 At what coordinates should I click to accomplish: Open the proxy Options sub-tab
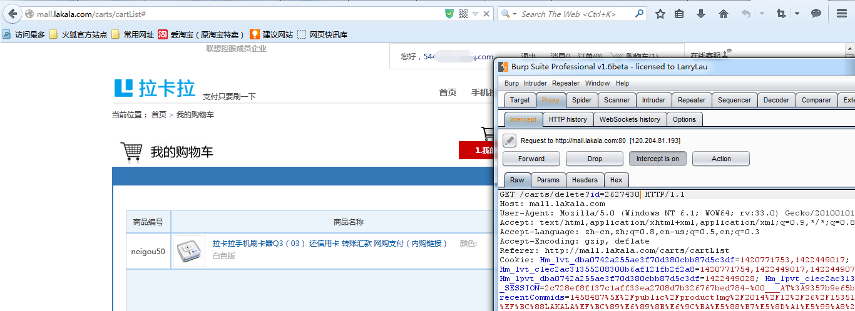(x=684, y=119)
